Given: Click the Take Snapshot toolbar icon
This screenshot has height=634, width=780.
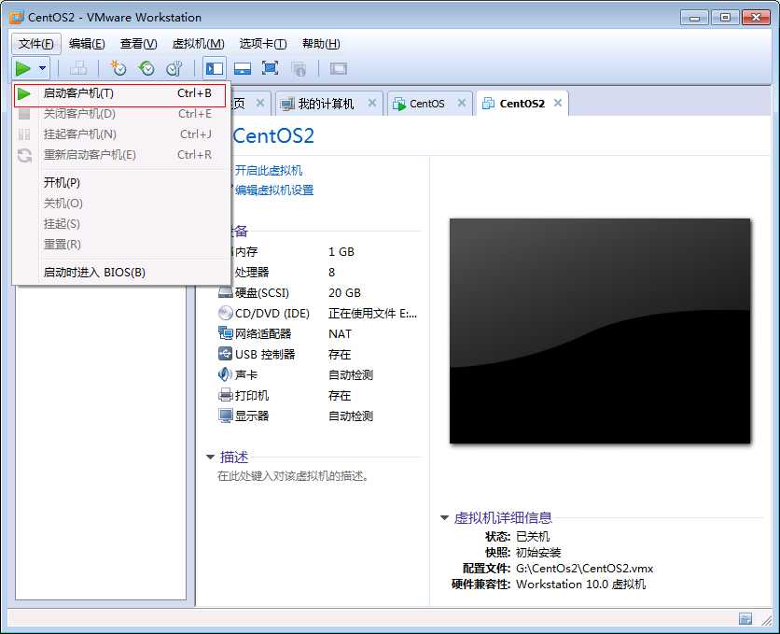Looking at the screenshot, I should 118,68.
